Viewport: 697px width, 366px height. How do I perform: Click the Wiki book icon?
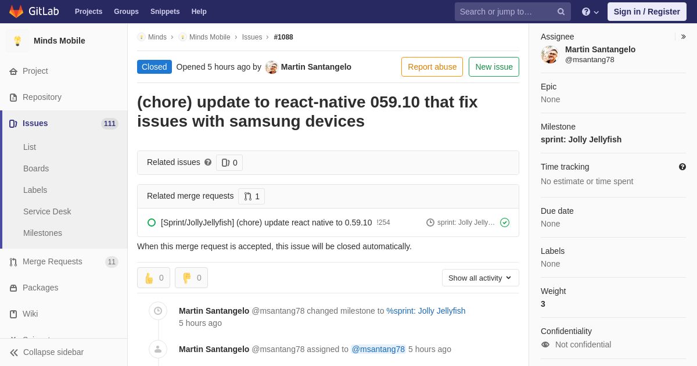click(x=13, y=314)
